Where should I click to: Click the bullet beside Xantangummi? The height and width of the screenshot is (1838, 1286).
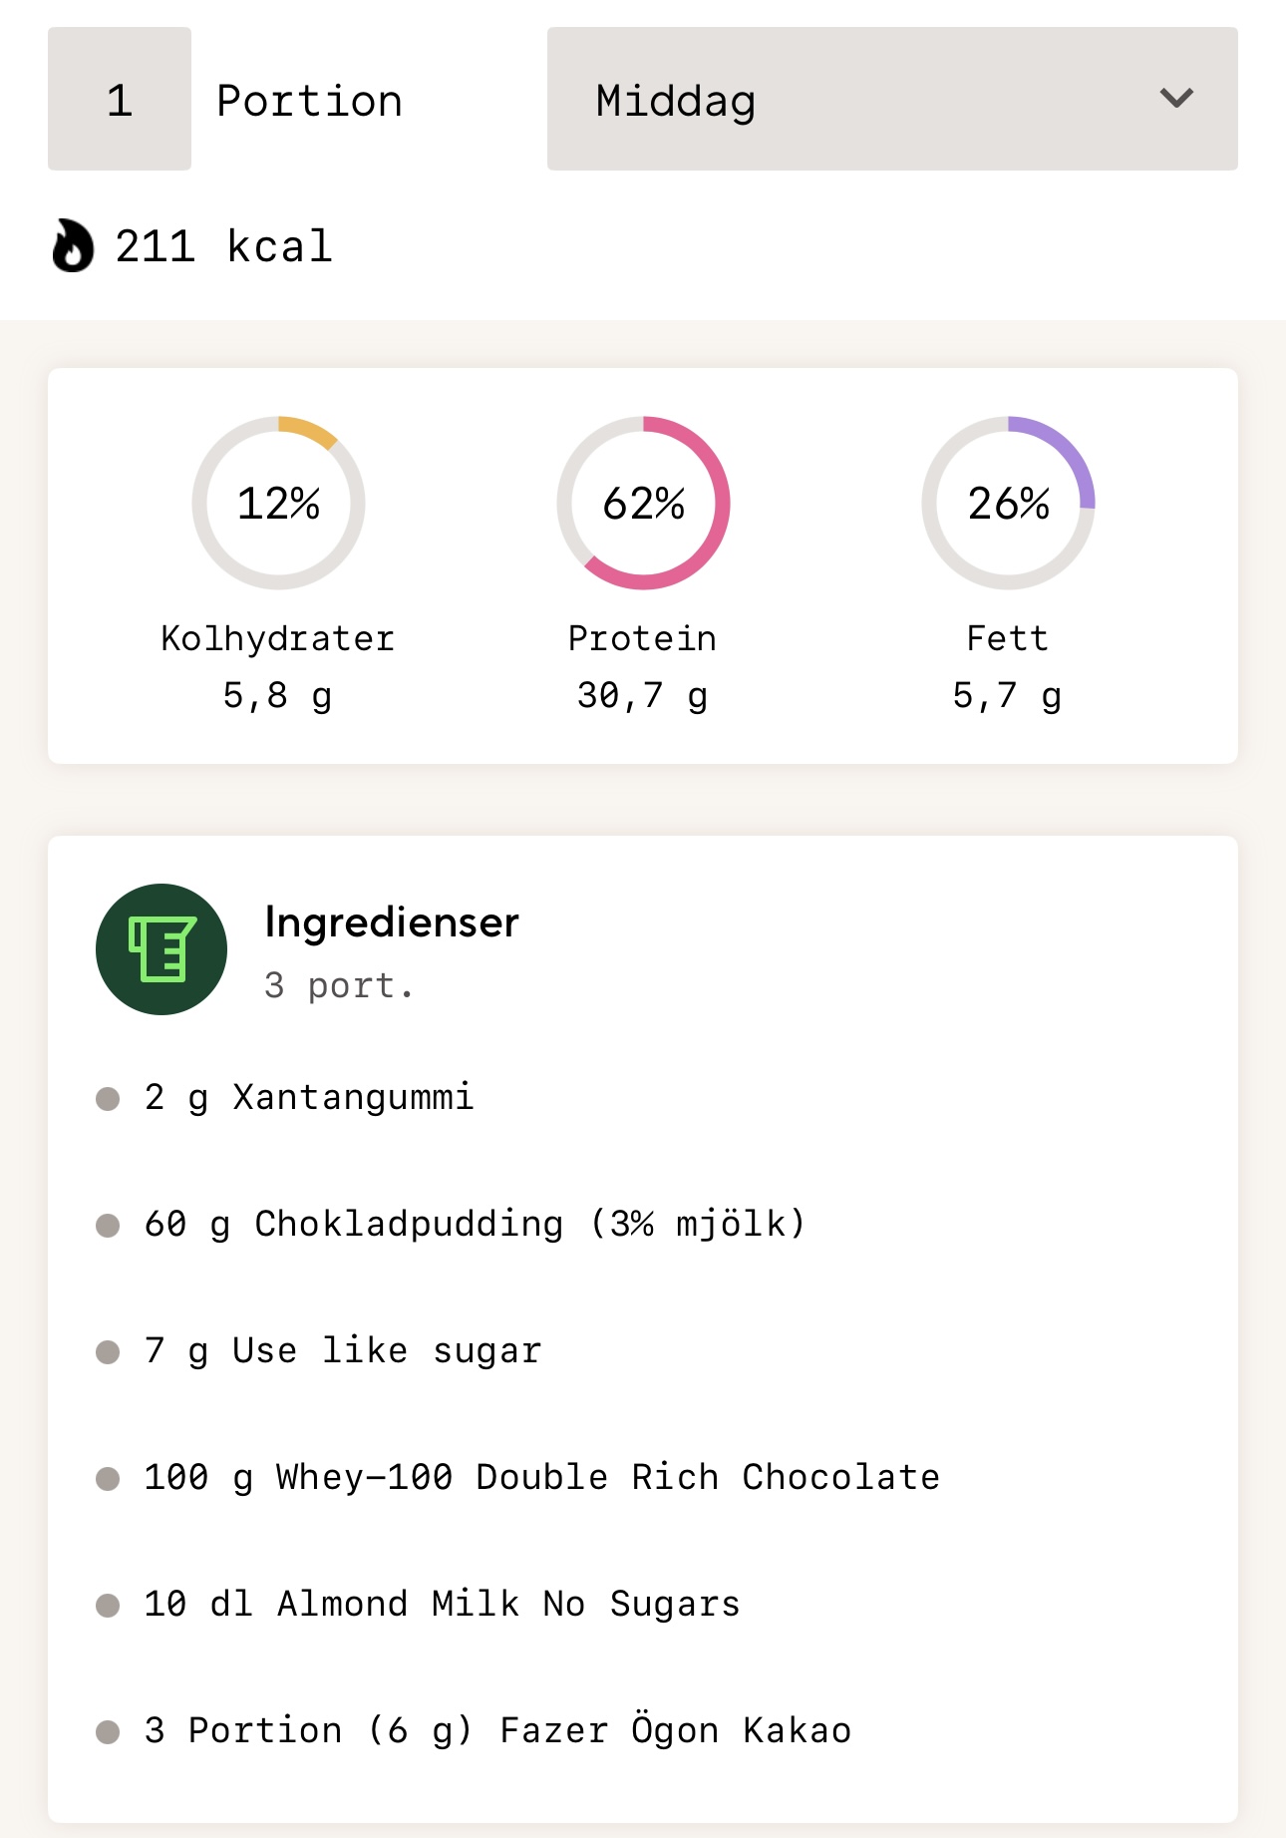click(x=108, y=1099)
